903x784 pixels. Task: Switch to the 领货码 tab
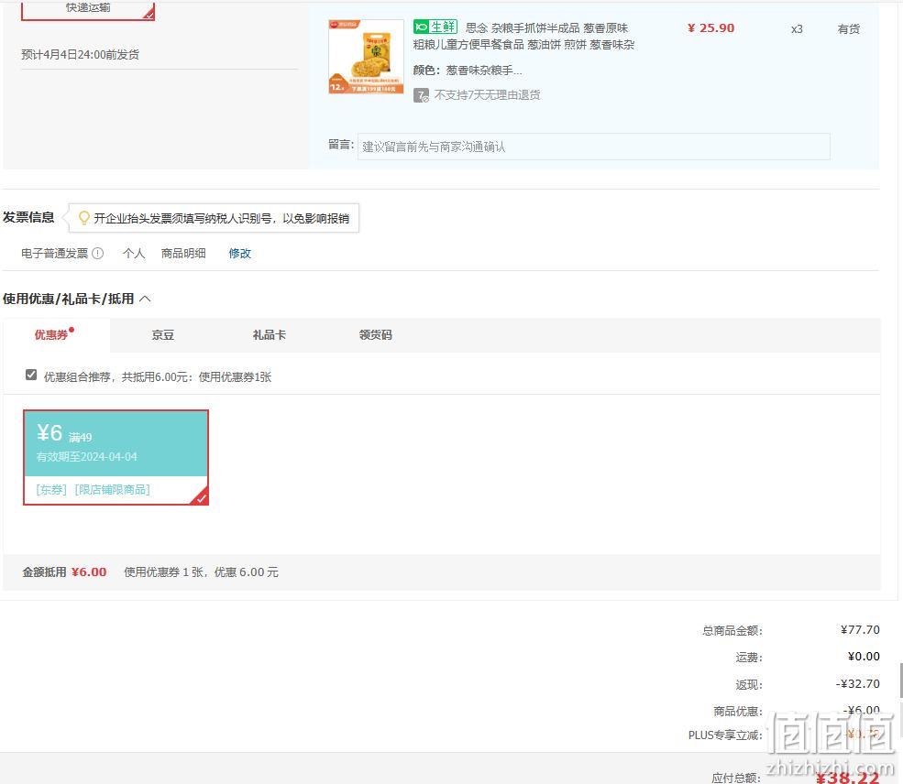pyautogui.click(x=376, y=335)
